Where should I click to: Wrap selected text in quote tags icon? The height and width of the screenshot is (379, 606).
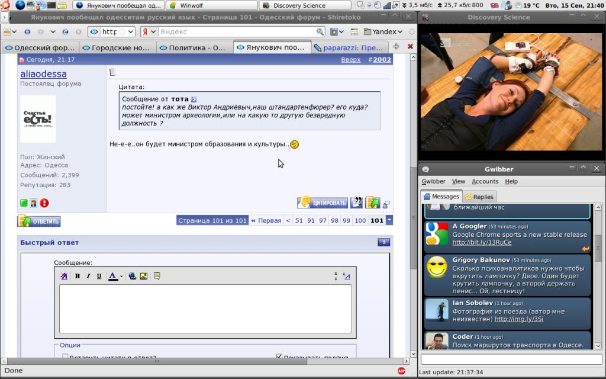pyautogui.click(x=156, y=276)
